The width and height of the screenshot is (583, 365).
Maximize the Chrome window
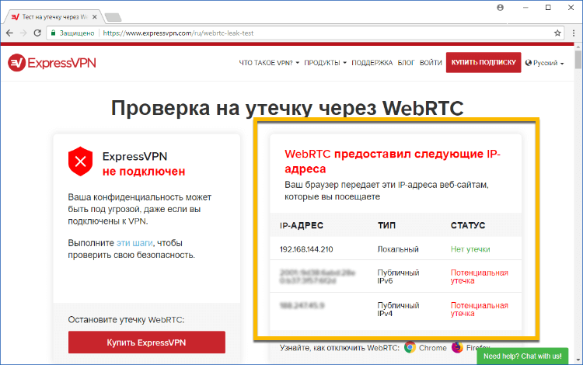(x=548, y=8)
